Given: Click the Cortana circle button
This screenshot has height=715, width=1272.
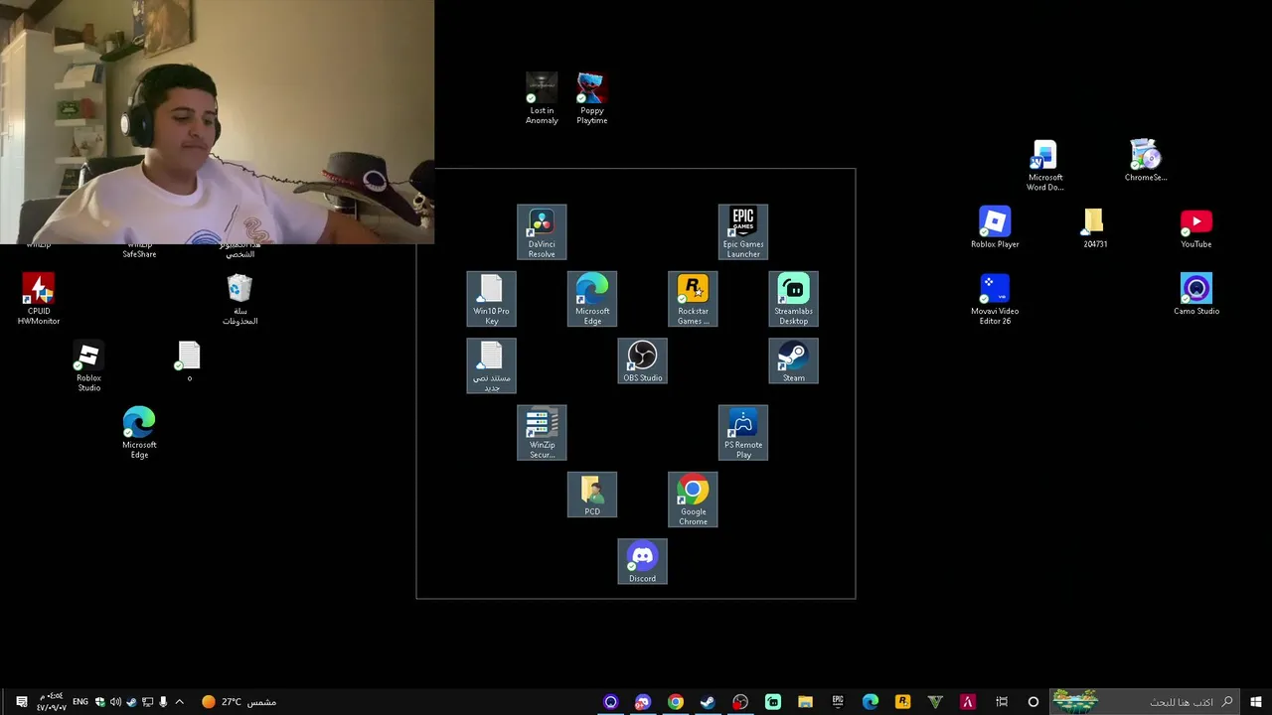Looking at the screenshot, I should (x=1033, y=702).
